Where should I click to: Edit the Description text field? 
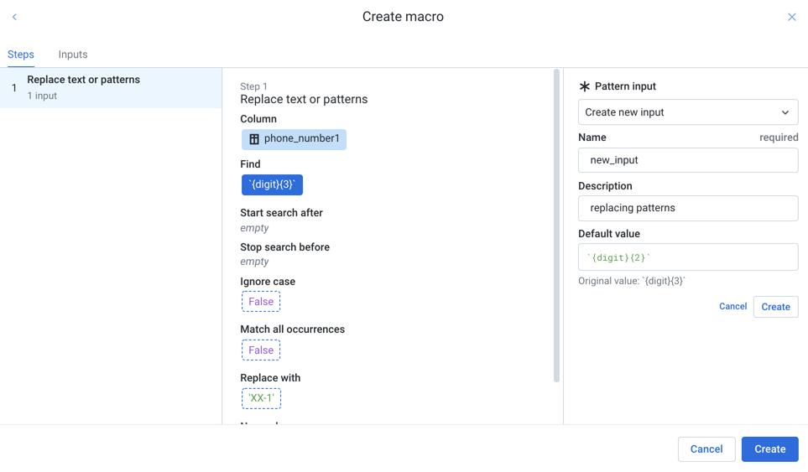pyautogui.click(x=687, y=208)
